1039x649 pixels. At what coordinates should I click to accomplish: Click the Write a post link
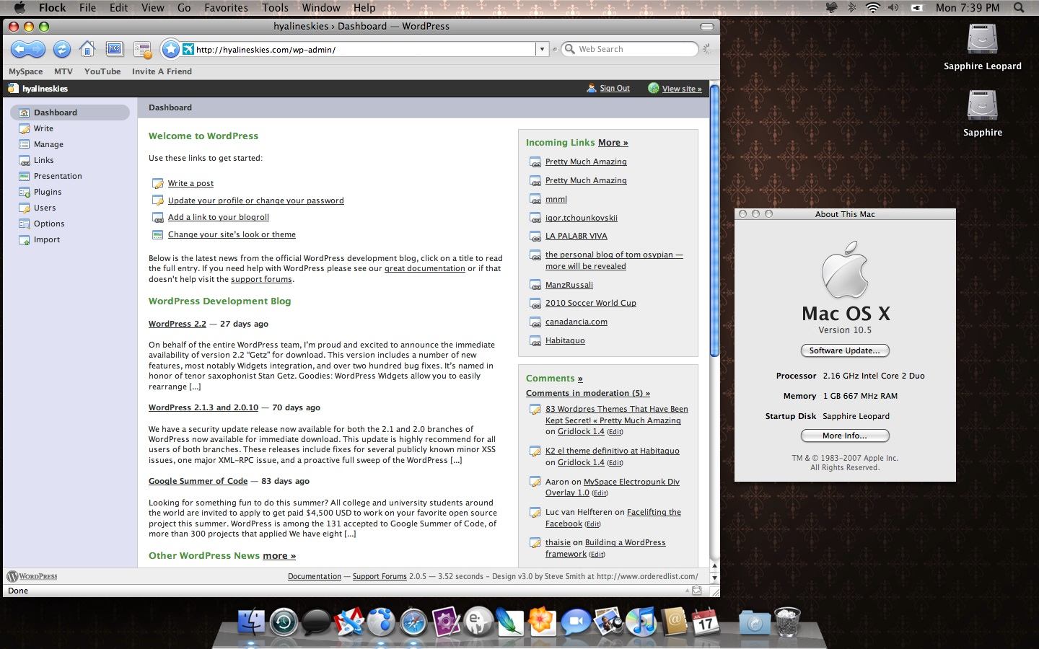click(190, 183)
